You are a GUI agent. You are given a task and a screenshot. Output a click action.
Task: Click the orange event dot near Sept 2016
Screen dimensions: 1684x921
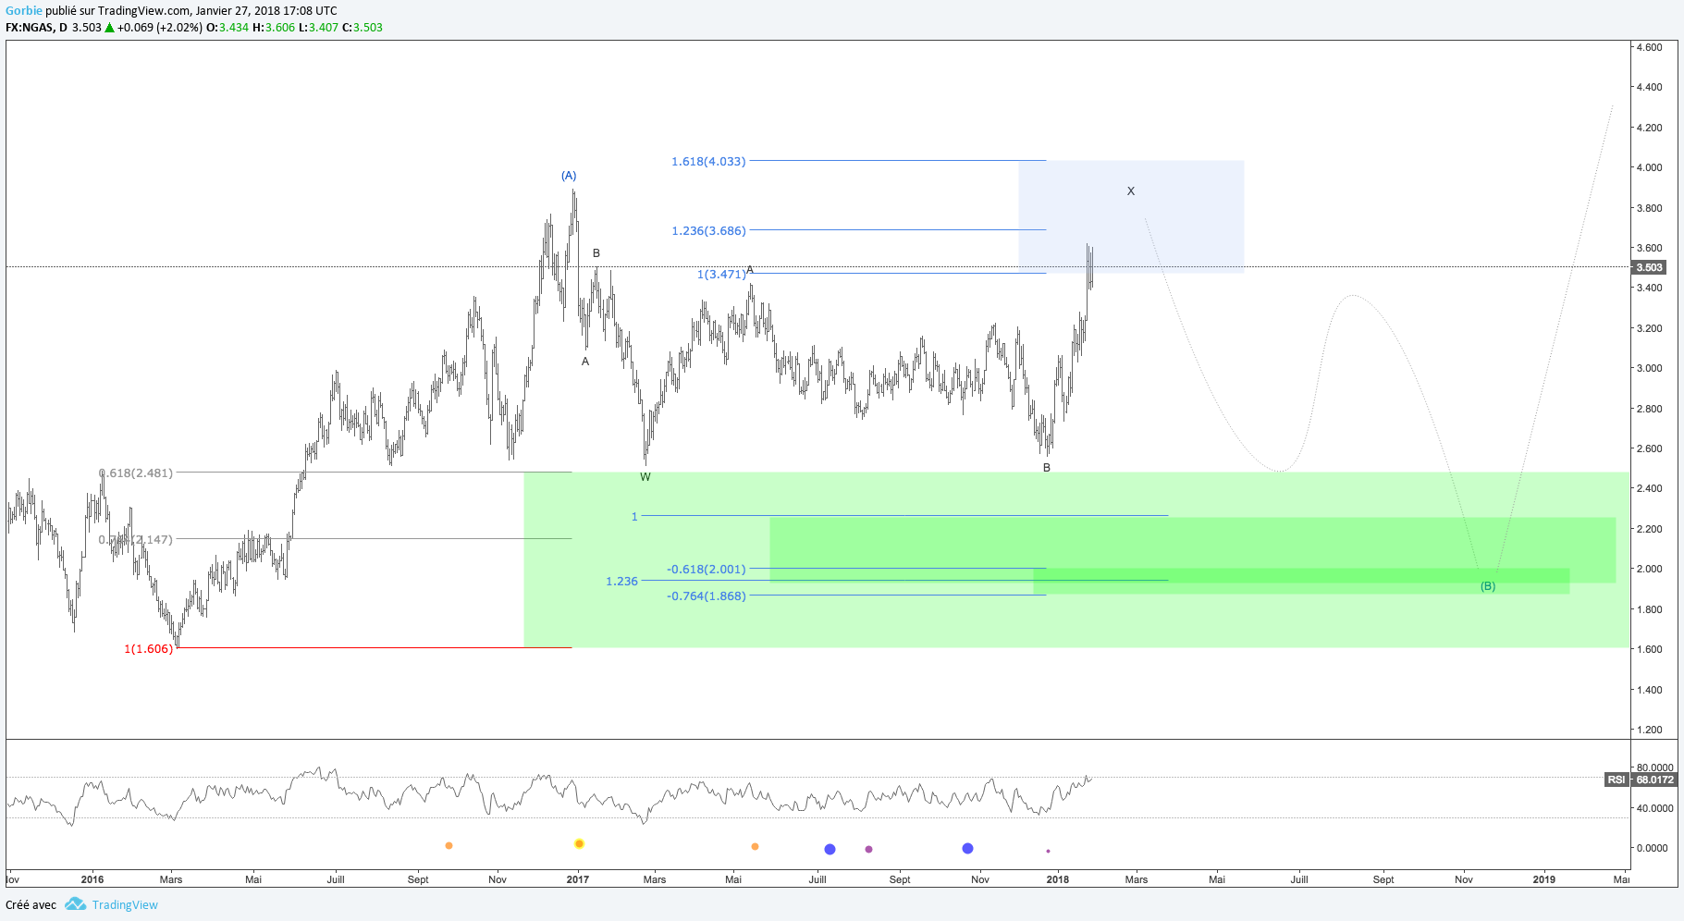pyautogui.click(x=449, y=846)
